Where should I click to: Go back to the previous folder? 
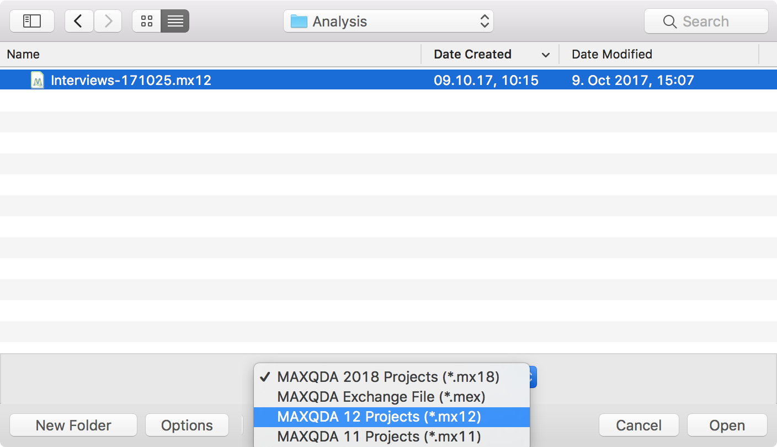click(79, 22)
